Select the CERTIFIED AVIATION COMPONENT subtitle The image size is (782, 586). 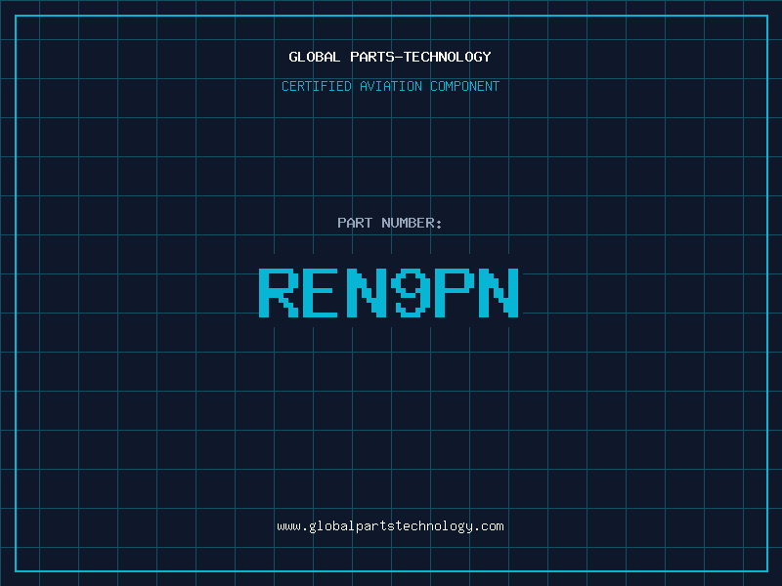(x=390, y=86)
